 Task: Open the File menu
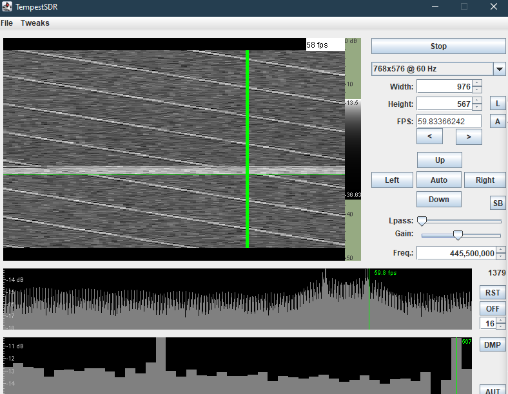pyautogui.click(x=6, y=23)
